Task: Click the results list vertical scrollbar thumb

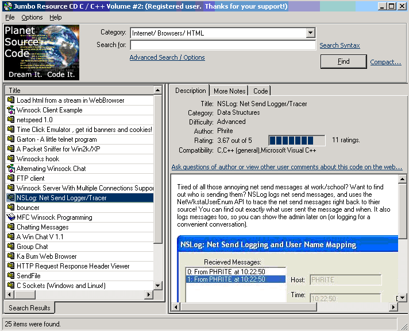Action: coord(157,169)
